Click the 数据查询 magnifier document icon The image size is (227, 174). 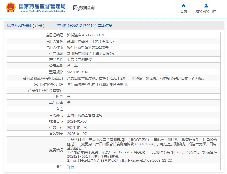(76, 8)
